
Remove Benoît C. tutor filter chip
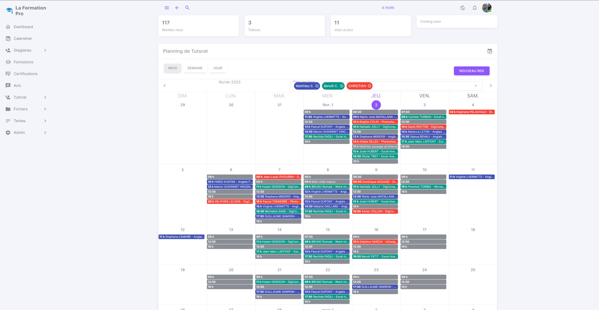coord(342,86)
